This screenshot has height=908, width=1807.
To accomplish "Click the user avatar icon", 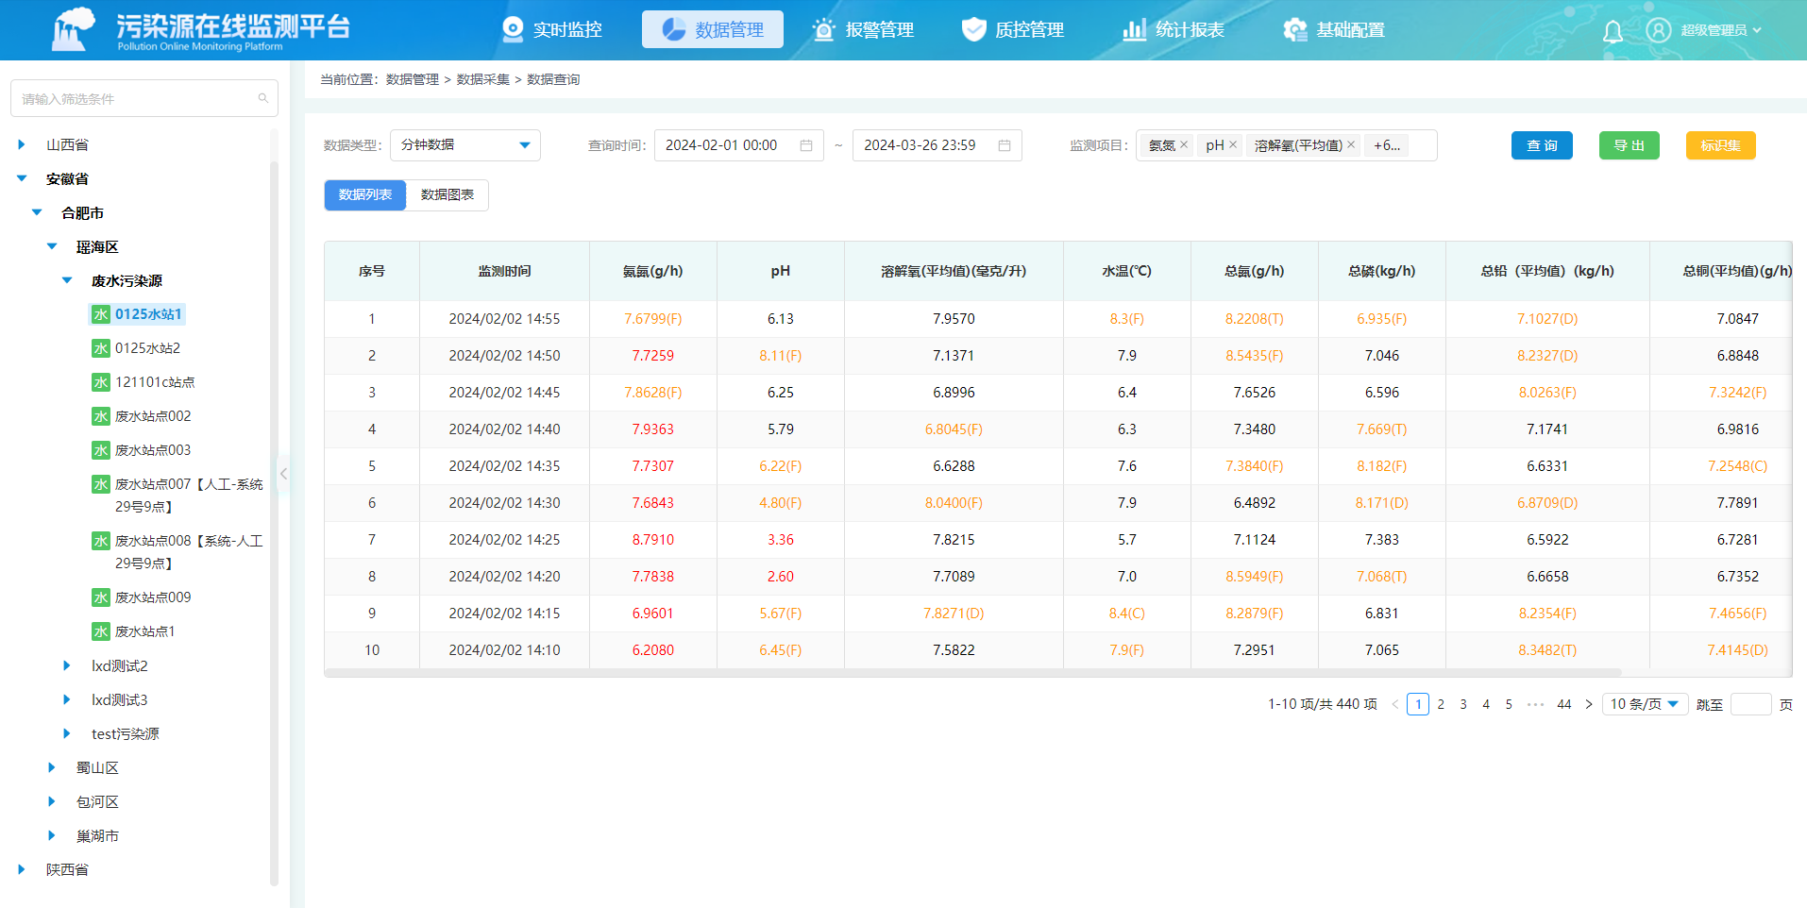I will coord(1658,30).
